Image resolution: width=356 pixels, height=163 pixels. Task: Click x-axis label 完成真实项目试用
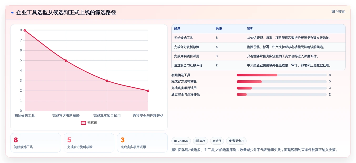tap(107, 116)
